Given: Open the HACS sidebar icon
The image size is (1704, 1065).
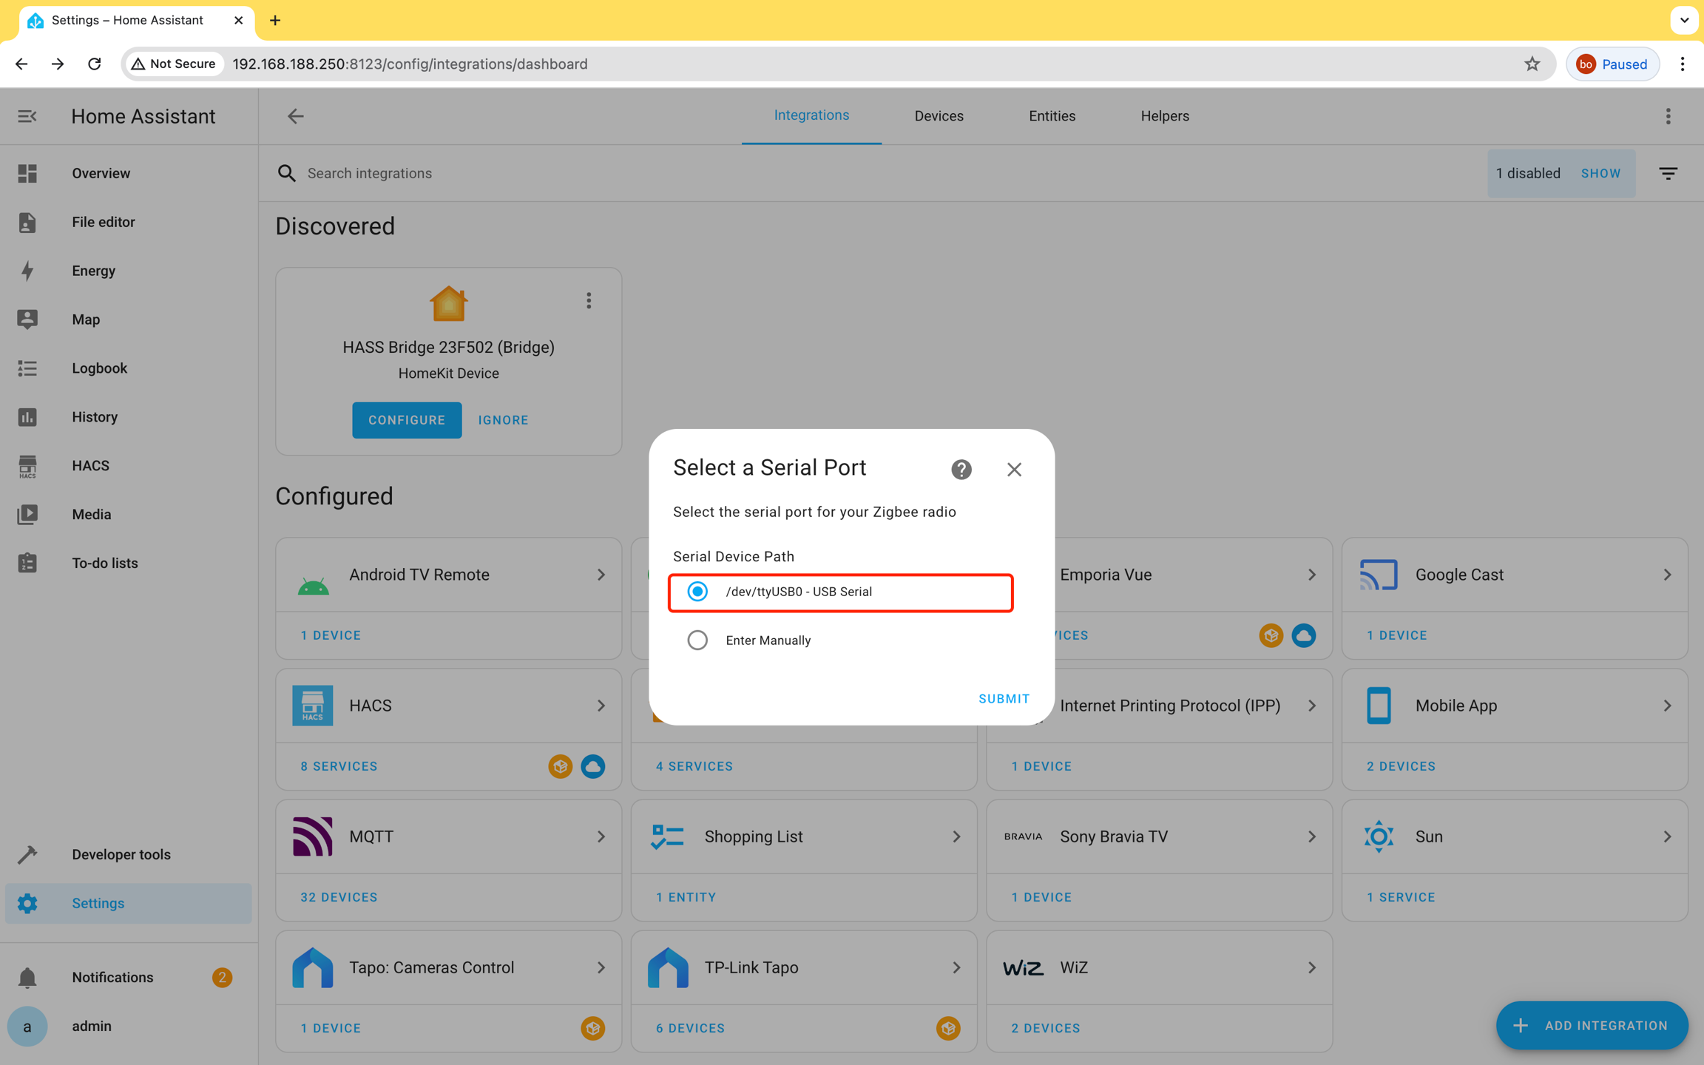Looking at the screenshot, I should point(27,466).
